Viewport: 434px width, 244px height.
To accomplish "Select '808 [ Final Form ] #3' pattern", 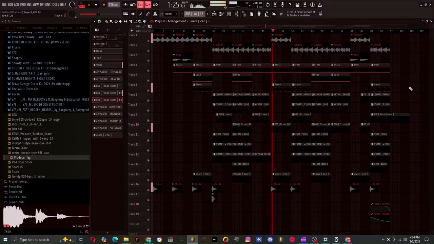I will tap(107, 100).
